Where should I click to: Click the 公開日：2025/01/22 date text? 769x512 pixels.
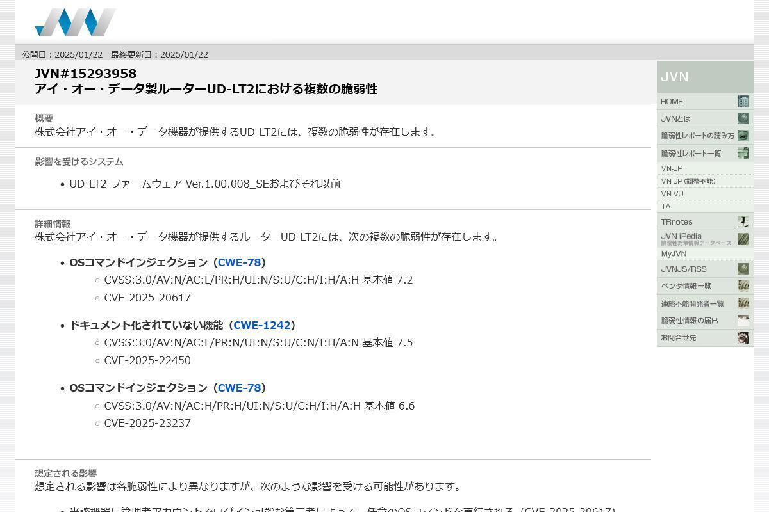(x=62, y=54)
